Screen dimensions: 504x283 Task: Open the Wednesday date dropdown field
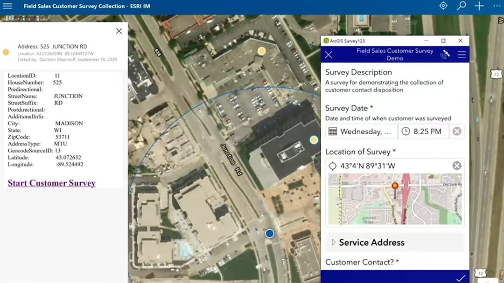pos(367,131)
